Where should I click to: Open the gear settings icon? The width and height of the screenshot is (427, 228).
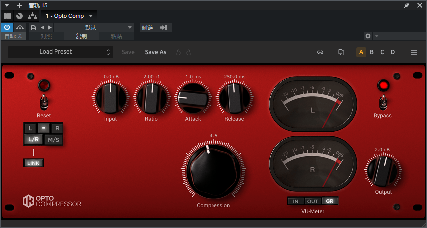(368, 36)
